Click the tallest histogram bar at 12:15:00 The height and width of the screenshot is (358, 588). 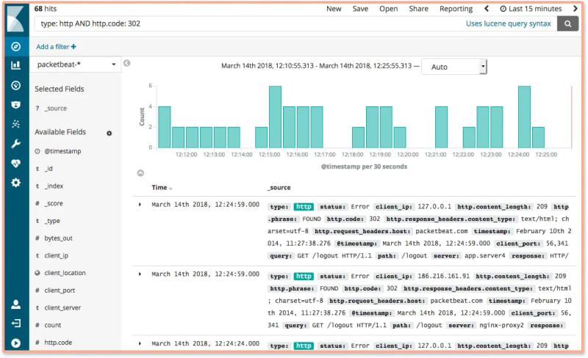coord(275,117)
